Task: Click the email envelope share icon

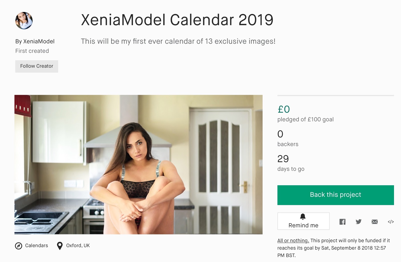Action: pyautogui.click(x=374, y=222)
